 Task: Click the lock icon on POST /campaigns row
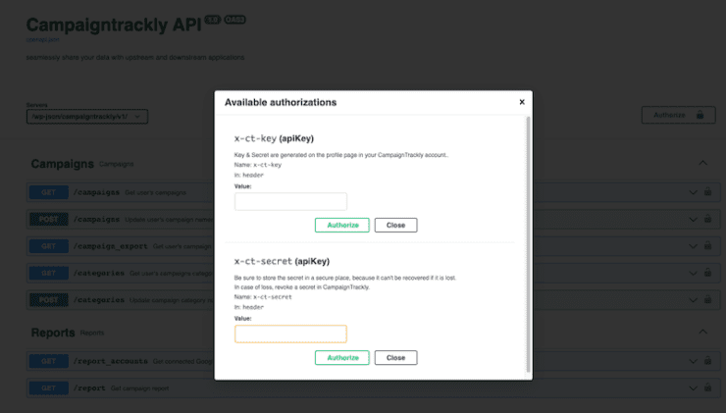707,220
